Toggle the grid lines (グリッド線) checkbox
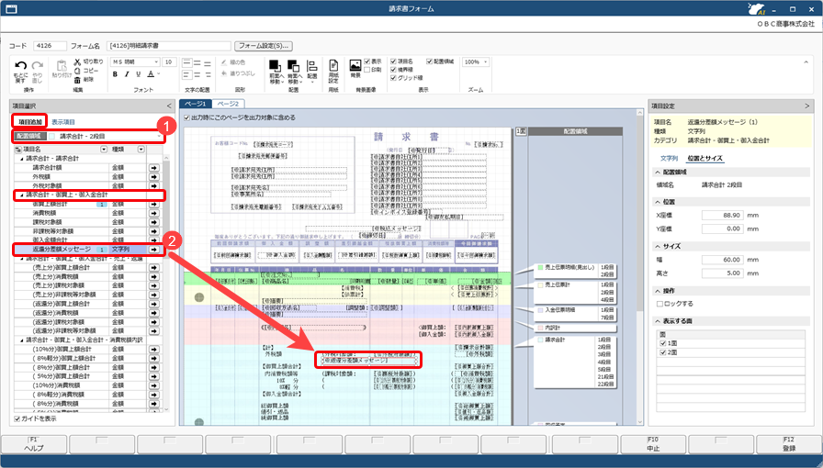Viewport: 823px width, 468px height. tap(393, 78)
